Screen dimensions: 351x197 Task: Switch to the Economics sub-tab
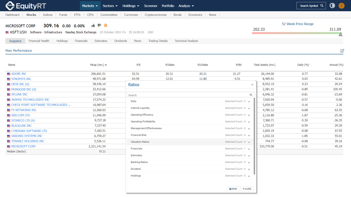195,15
